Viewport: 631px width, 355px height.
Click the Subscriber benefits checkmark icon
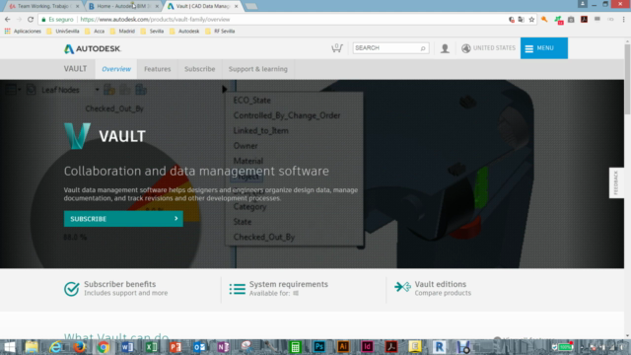[72, 289]
